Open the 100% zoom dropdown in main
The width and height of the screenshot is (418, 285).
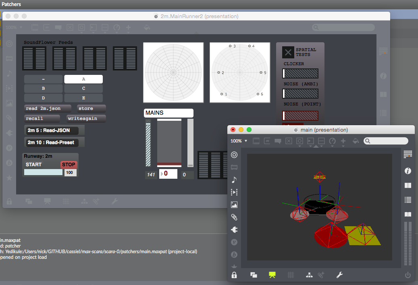point(239,141)
